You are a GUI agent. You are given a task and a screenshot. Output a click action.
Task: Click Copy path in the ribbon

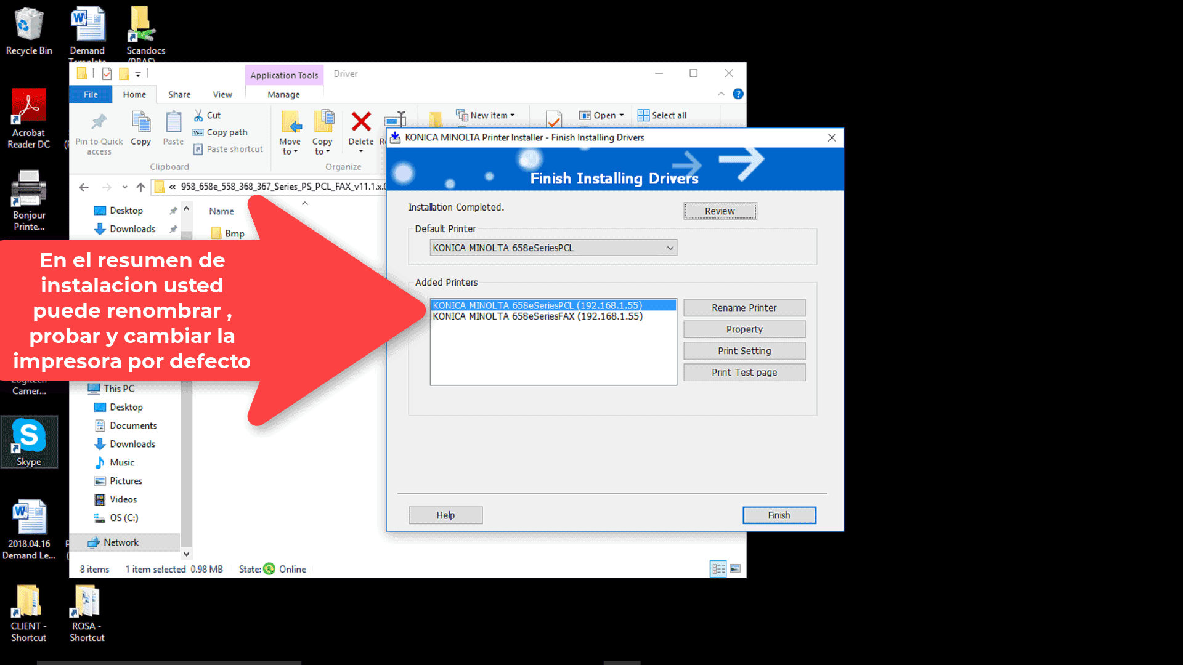point(220,132)
